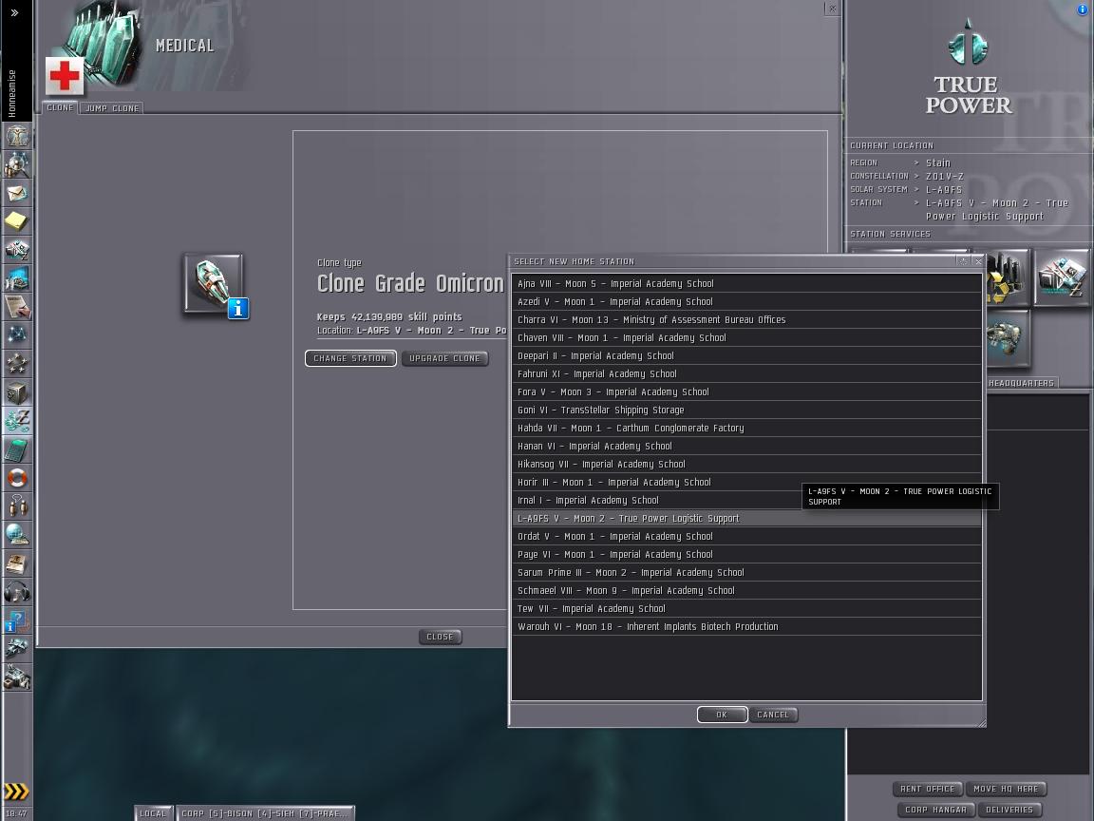Open the items hangar icon at sidebar bottom
This screenshot has width=1094, height=821.
(x=17, y=678)
